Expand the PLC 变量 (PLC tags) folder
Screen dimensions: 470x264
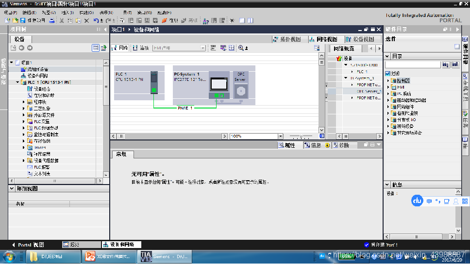(24, 122)
